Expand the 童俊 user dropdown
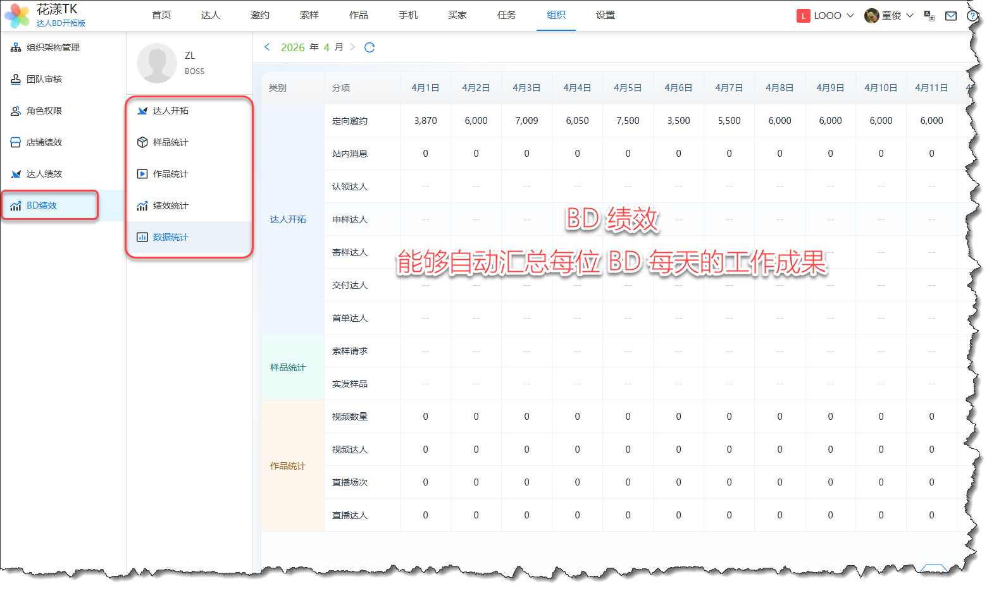Screen dimensions: 994x593 click(889, 16)
